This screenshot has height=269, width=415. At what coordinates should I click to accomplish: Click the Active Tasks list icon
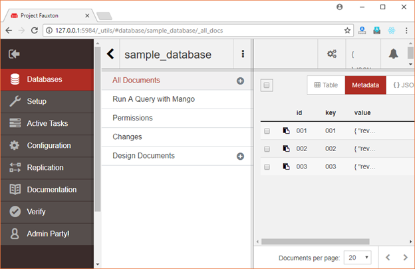[x=15, y=123]
